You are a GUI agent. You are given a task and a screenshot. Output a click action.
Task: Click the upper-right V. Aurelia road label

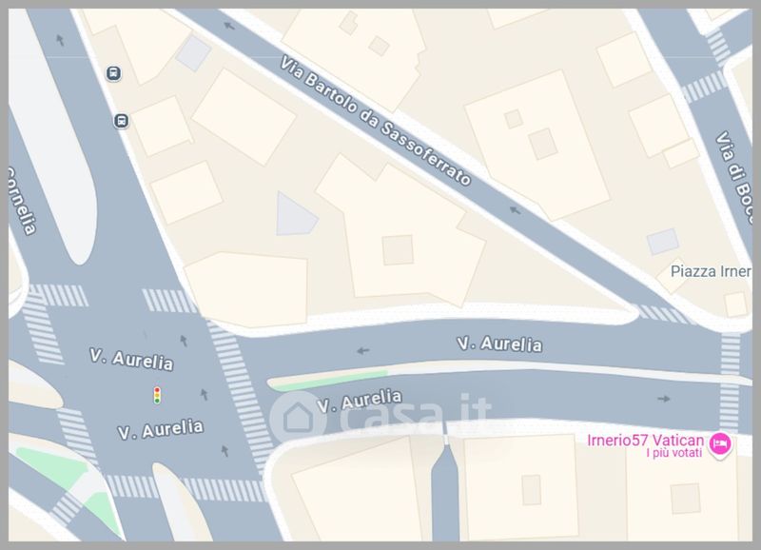[499, 344]
